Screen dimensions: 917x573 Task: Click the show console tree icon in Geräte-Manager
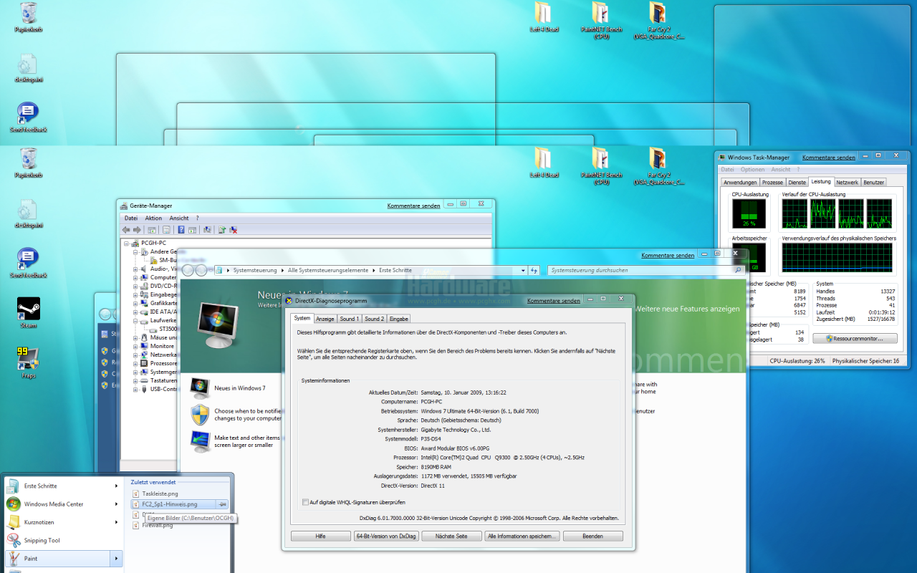click(152, 230)
